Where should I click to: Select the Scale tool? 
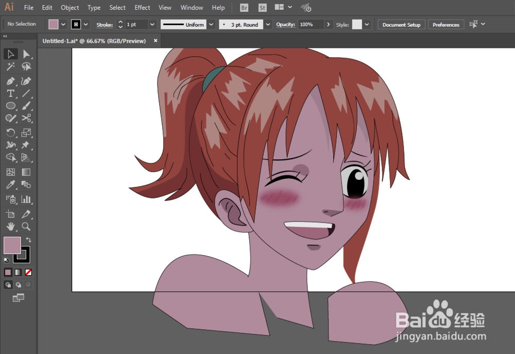(x=26, y=132)
